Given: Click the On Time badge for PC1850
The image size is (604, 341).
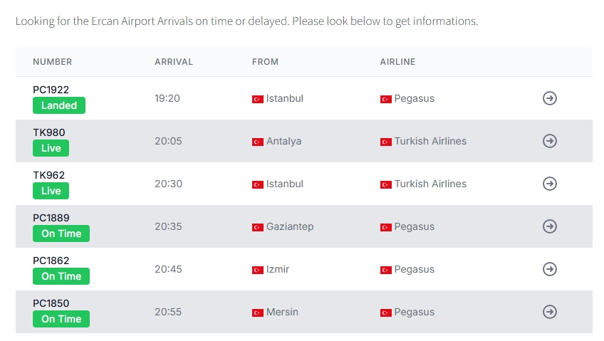Looking at the screenshot, I should 61,319.
